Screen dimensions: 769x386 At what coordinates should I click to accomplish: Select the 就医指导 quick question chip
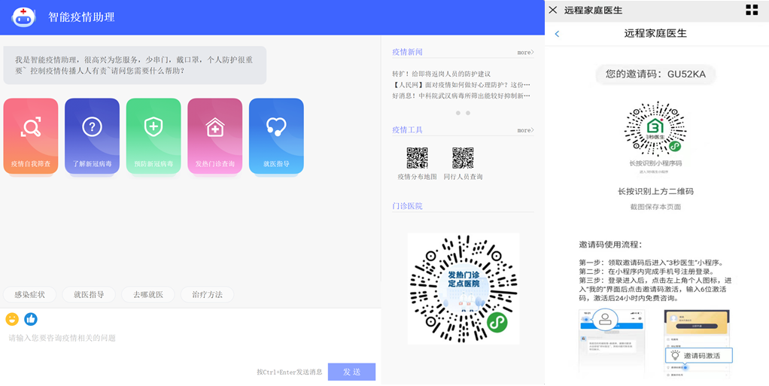tap(89, 295)
